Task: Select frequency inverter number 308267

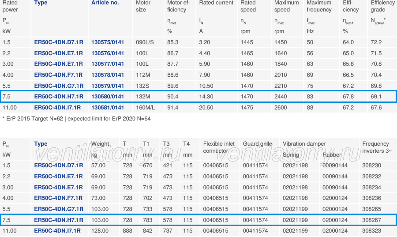Action: (x=372, y=220)
